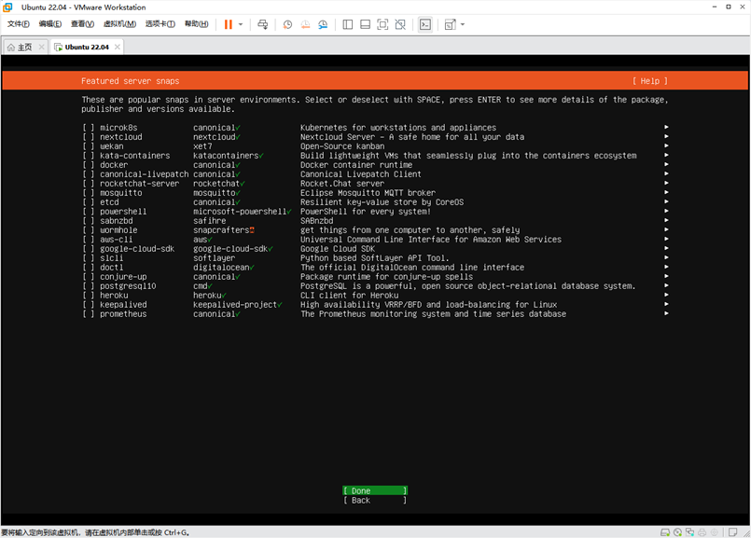751x538 pixels.
Task: Toggle the docker snap checkbox
Action: (x=89, y=165)
